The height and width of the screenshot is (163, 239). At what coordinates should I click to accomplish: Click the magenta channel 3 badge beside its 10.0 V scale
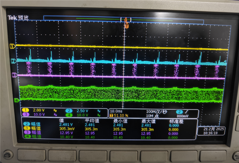coord(26,114)
